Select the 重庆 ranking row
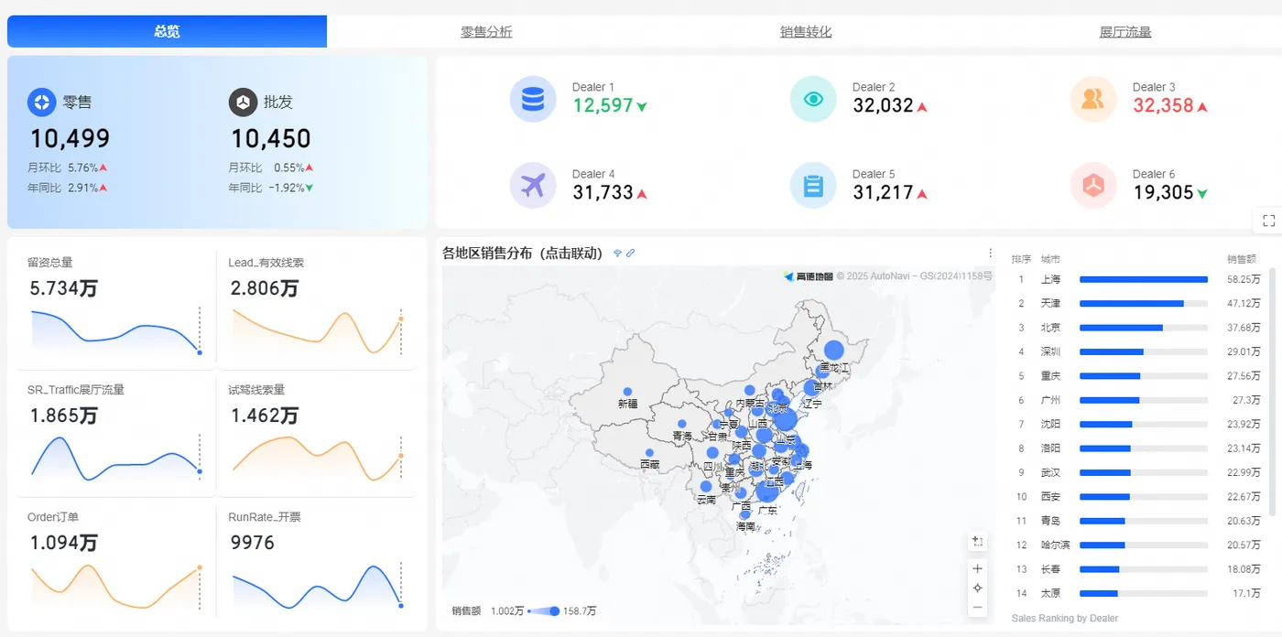This screenshot has width=1282, height=637. point(1136,376)
